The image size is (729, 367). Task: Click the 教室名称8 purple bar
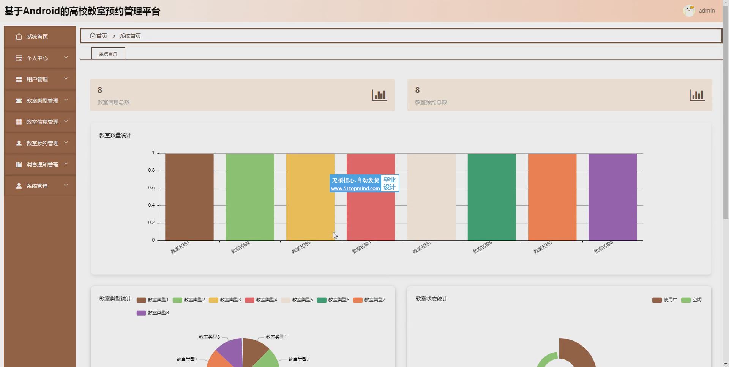pyautogui.click(x=613, y=197)
